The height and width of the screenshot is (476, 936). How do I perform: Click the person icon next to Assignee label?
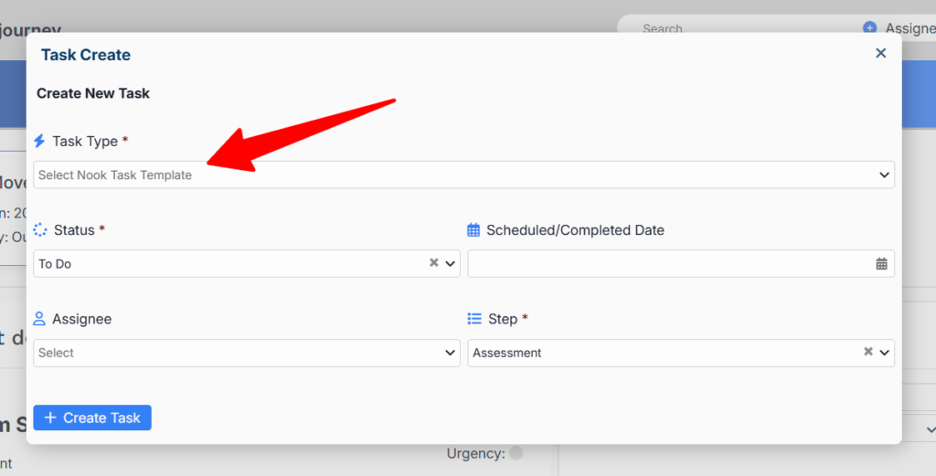(x=39, y=319)
